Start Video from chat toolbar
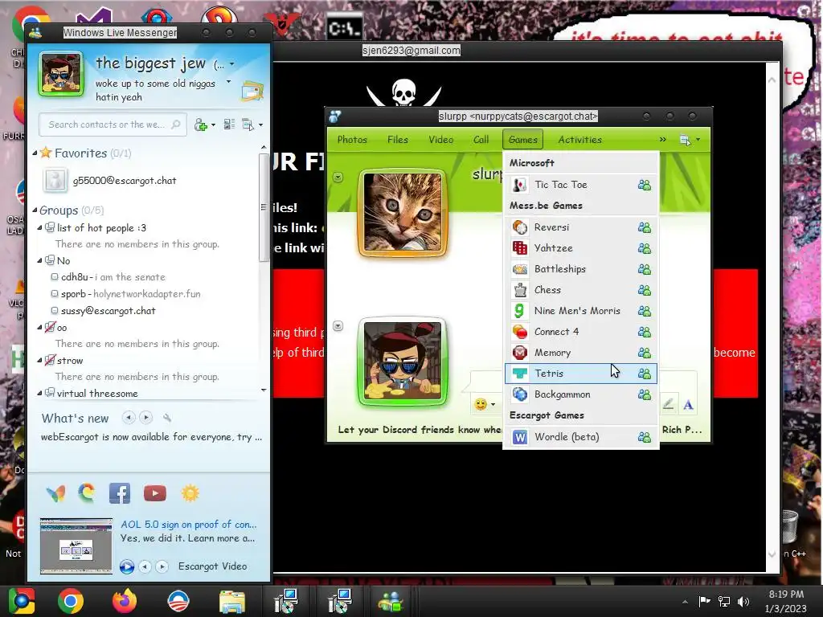This screenshot has width=823, height=617. [x=441, y=140]
